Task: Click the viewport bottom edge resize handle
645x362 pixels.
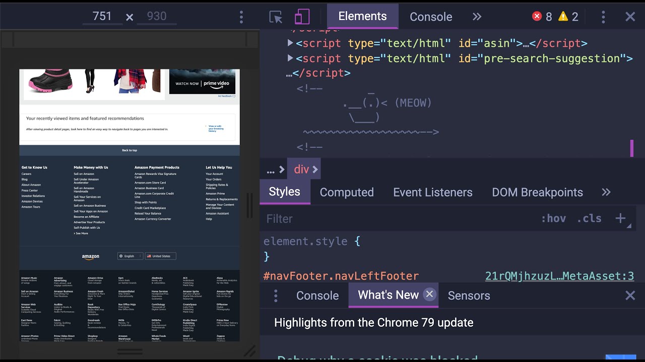Action: click(x=130, y=351)
